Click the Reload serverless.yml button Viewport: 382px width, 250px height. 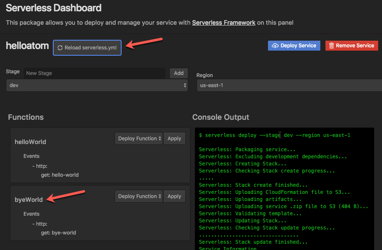click(x=87, y=48)
